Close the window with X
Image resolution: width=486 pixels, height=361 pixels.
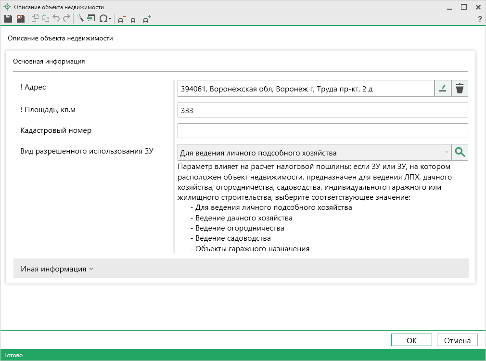coord(478,7)
